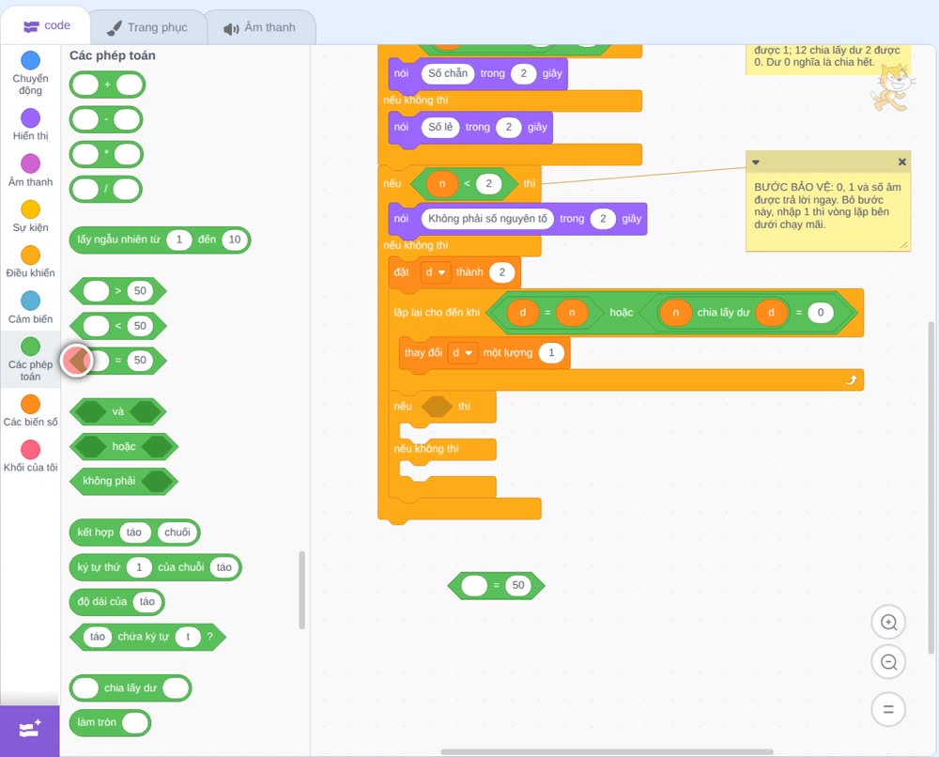Open the Sự kiện block category
This screenshot has height=757, width=939.
click(30, 216)
